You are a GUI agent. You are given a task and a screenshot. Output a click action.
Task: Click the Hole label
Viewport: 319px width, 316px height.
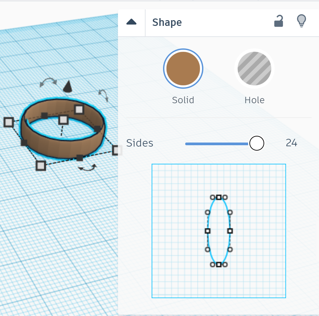point(254,100)
